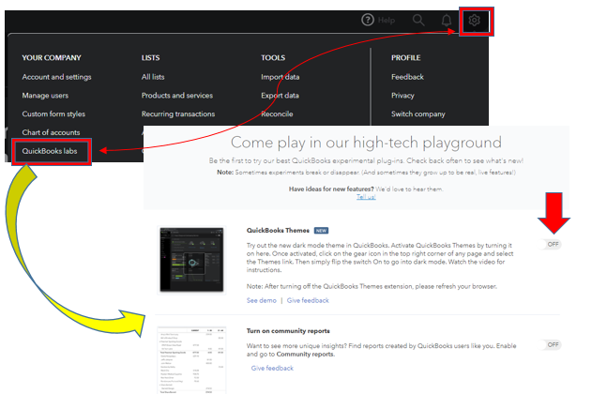Open Privacy under Profile
Image resolution: width=592 pixels, height=394 pixels.
pos(402,96)
